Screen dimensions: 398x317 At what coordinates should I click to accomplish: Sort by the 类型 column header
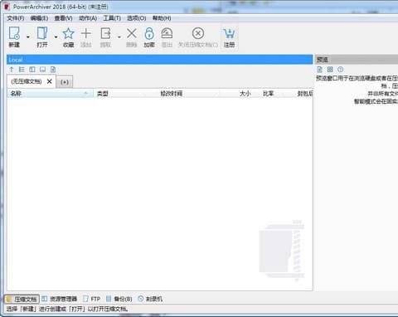point(125,94)
